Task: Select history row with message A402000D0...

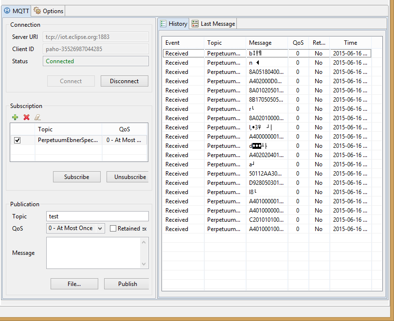Action: point(267,81)
